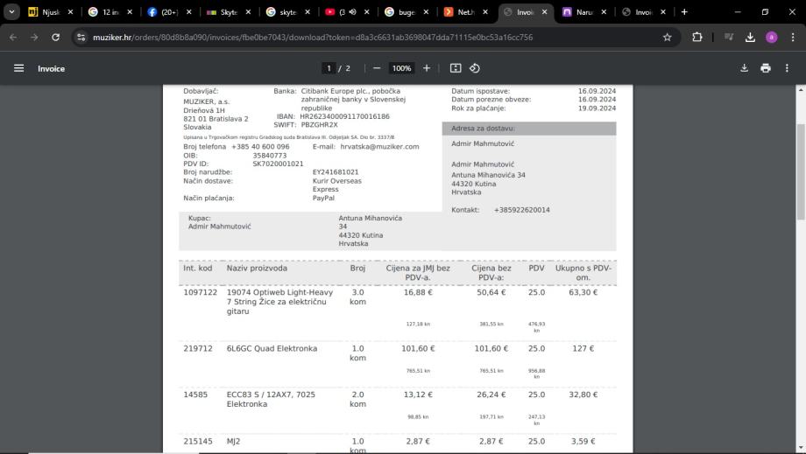The width and height of the screenshot is (806, 454).
Task: Click the email hrvatska@muziker.com
Action: (379, 147)
